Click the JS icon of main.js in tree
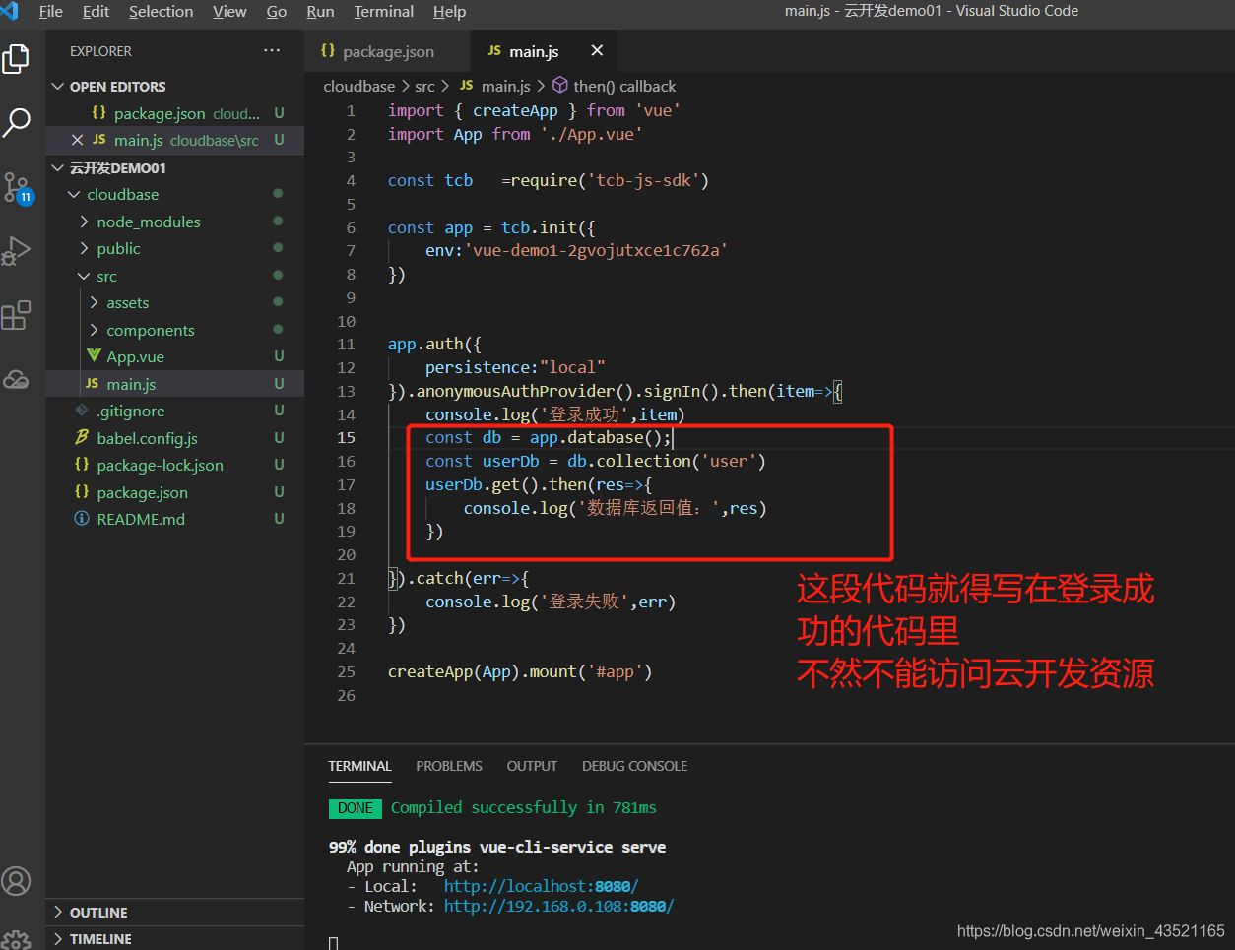1235x950 pixels. [x=92, y=383]
